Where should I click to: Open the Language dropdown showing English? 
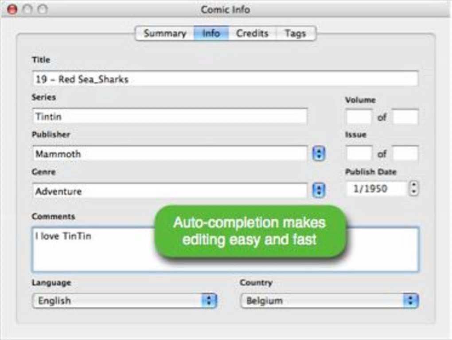tap(125, 301)
